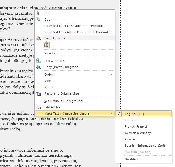Select Disabled to turn off text search
The width and height of the screenshot is (175, 167).
point(131,159)
